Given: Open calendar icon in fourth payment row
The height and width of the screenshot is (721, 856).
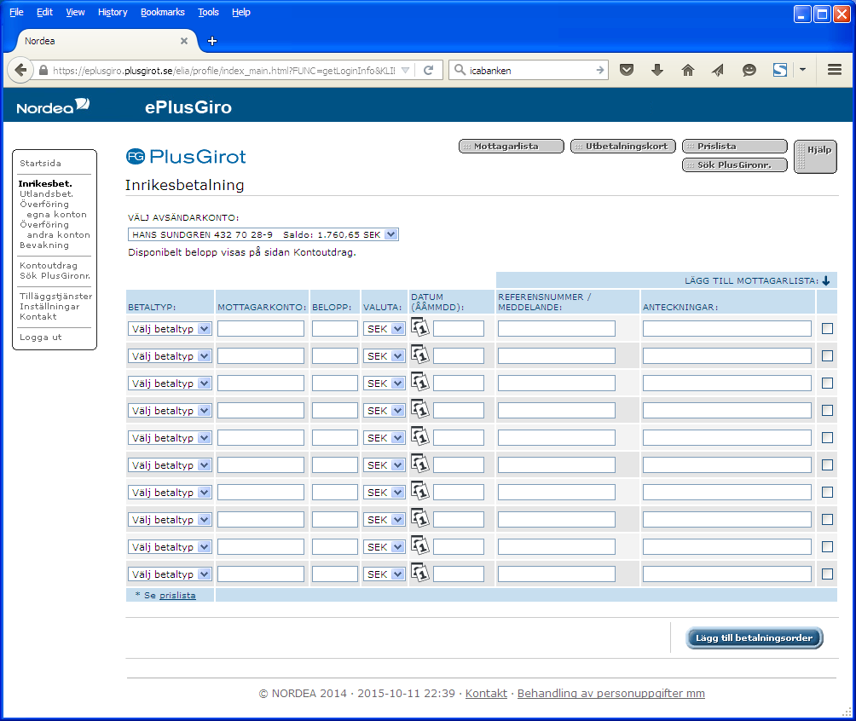Looking at the screenshot, I should (x=419, y=409).
